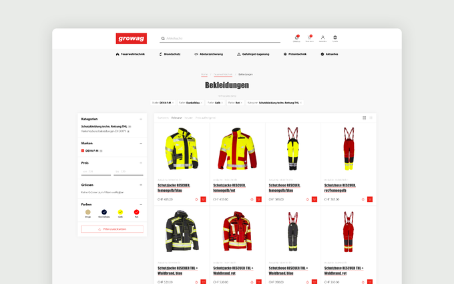Click the minimum price 'von' field

[96, 172]
